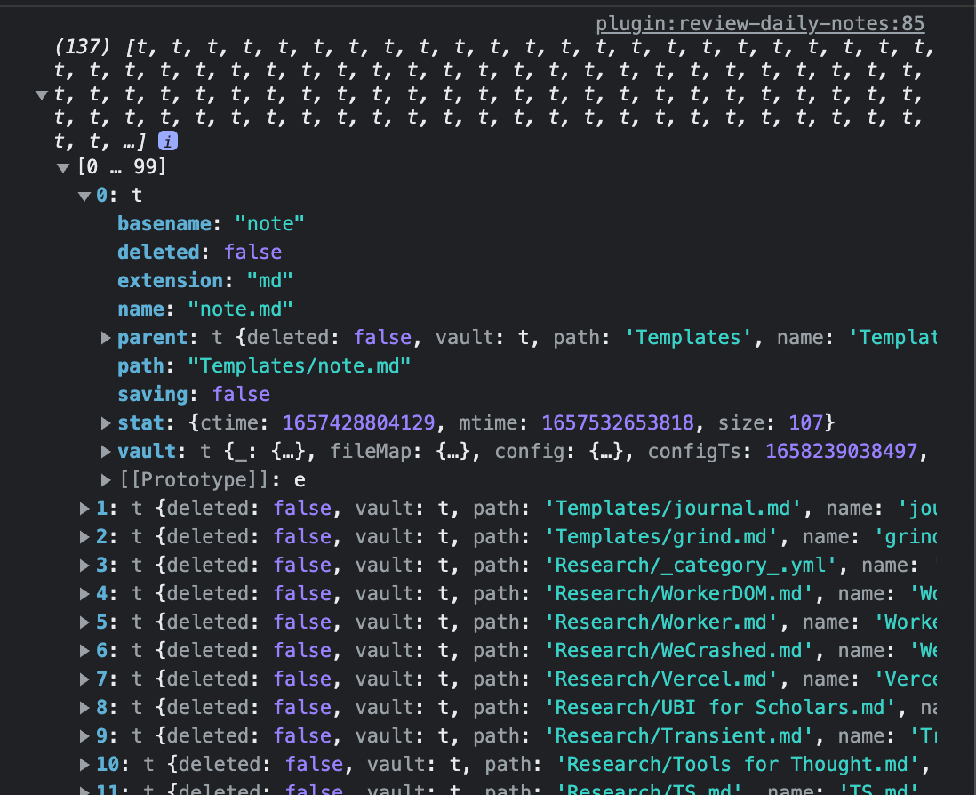The width and height of the screenshot is (976, 795).
Task: Expand item 1 Templates/journal.md
Action: tap(84, 509)
